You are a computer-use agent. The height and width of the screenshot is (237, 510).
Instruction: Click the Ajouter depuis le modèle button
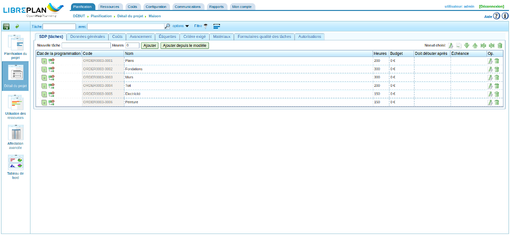[x=184, y=45]
